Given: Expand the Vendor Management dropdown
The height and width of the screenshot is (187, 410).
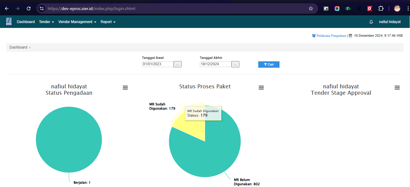Looking at the screenshot, I should (x=77, y=22).
